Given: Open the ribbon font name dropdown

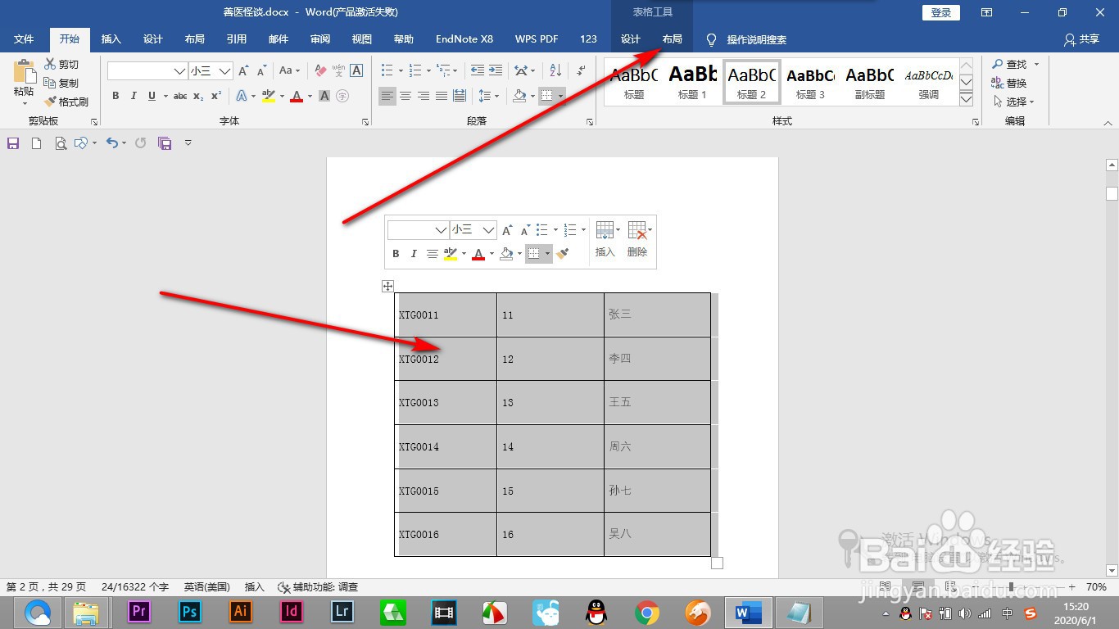Looking at the screenshot, I should coord(180,71).
